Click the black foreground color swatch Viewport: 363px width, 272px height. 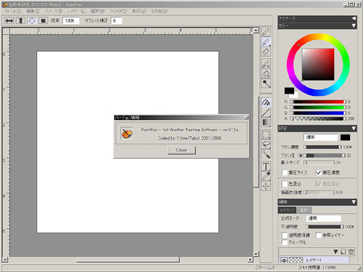[x=289, y=91]
